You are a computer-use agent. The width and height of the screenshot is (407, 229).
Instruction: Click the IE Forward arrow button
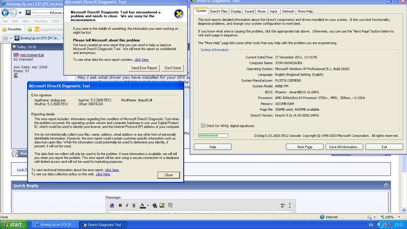pyautogui.click(x=13, y=13)
